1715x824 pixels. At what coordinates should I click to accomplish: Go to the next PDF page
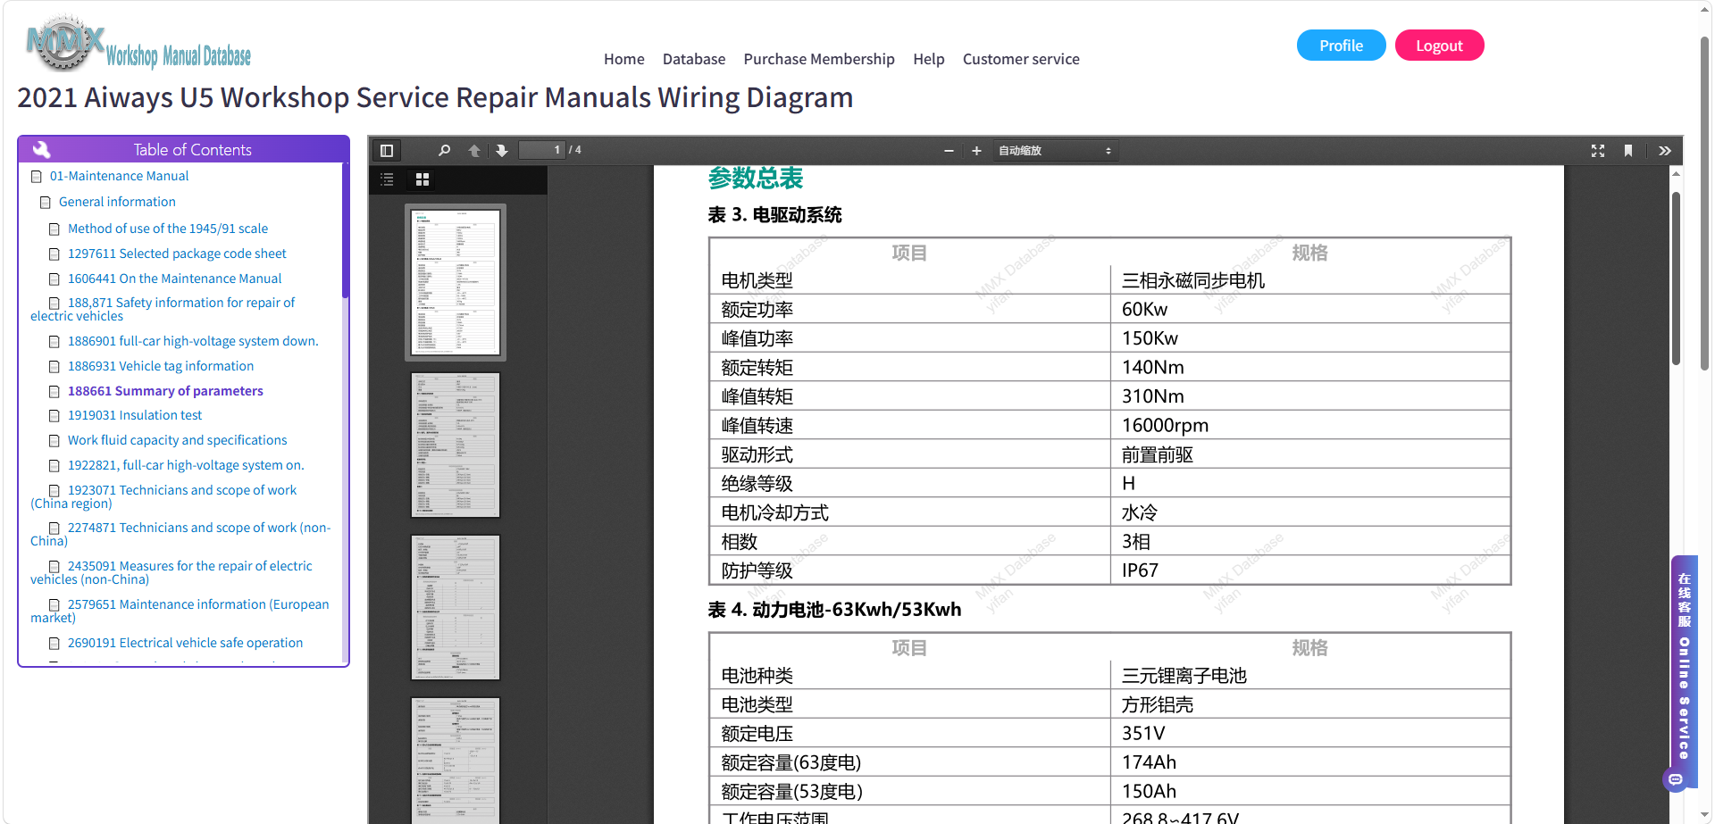[502, 151]
